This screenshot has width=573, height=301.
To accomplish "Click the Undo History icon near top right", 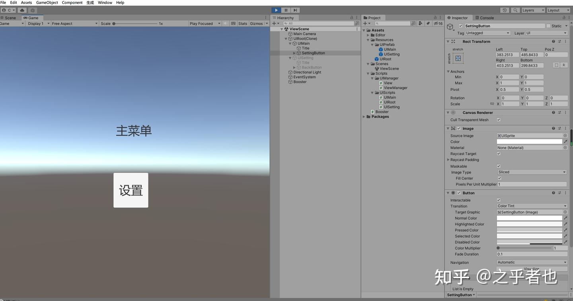I will tap(505, 10).
